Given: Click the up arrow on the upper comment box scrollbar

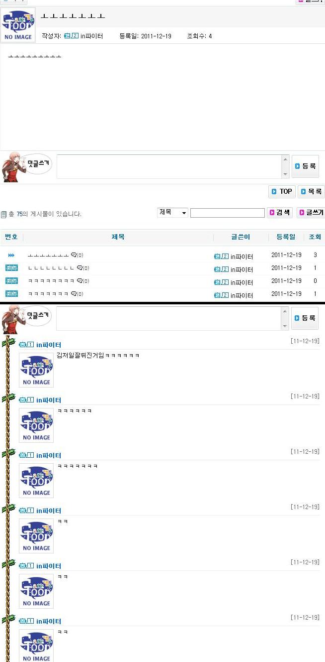Looking at the screenshot, I should [x=285, y=159].
